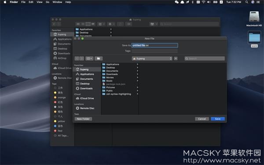Select Applications in the dialog sidebar

(x=87, y=74)
